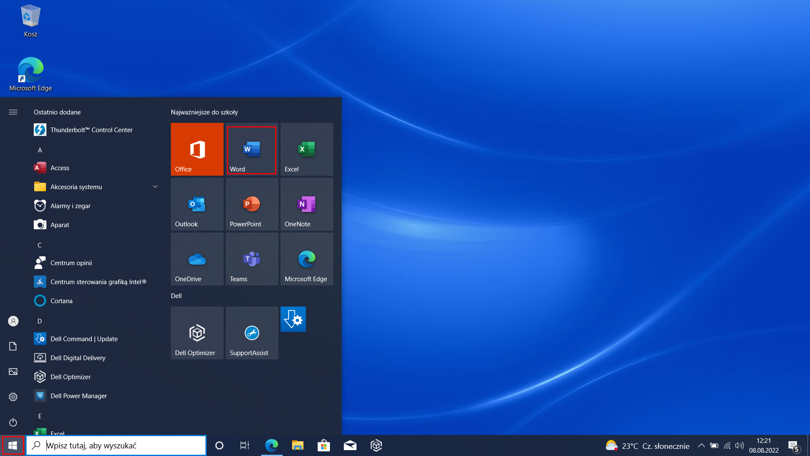
Task: Launch Access from the app list
Action: click(97, 168)
